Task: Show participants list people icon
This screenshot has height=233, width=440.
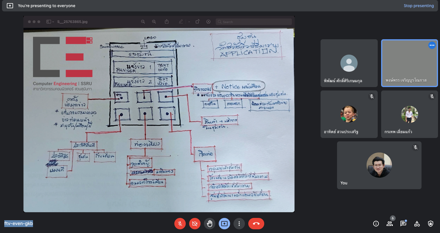Action: tap(390, 224)
